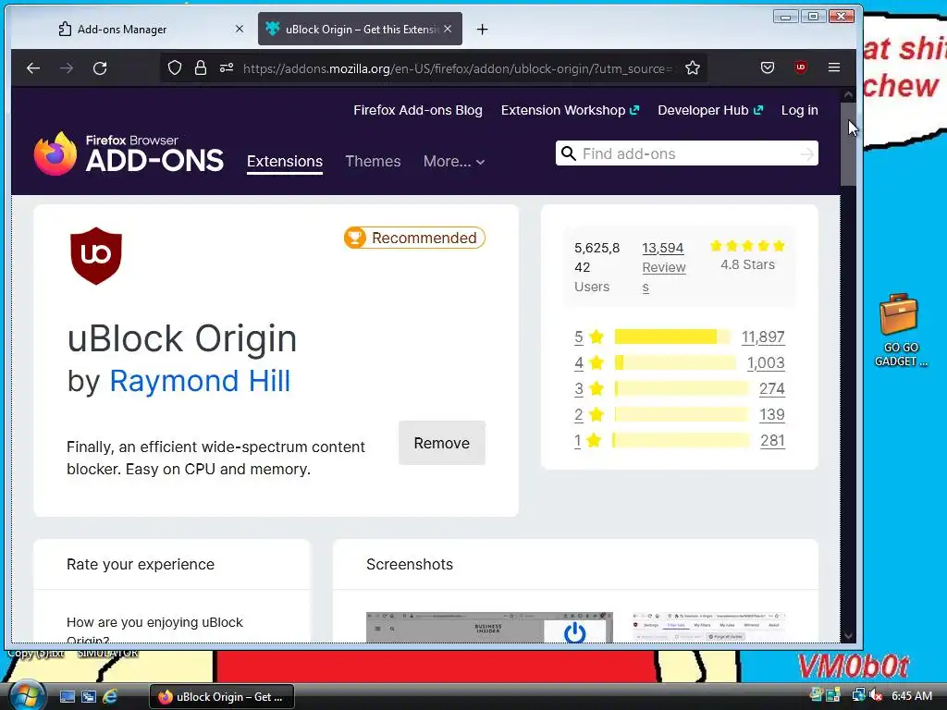
Task: Open the second settings screenshot thumbnail
Action: (707, 628)
